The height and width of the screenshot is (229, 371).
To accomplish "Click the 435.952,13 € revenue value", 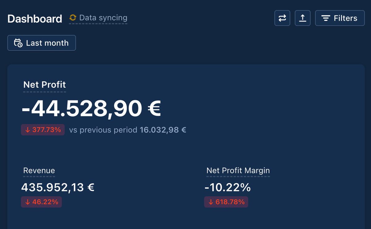I will click(x=58, y=187).
